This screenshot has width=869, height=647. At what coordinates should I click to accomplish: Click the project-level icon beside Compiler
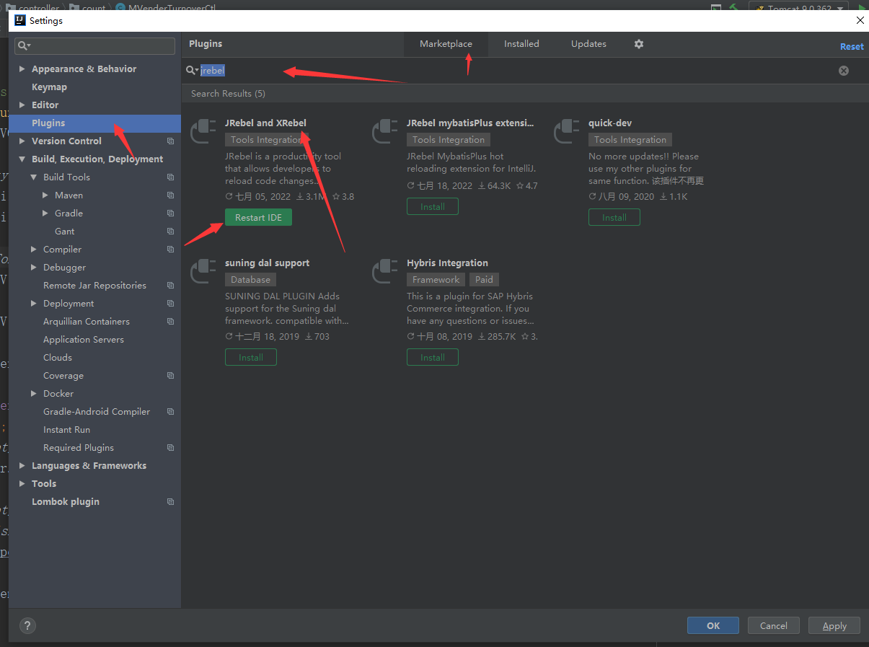click(171, 250)
